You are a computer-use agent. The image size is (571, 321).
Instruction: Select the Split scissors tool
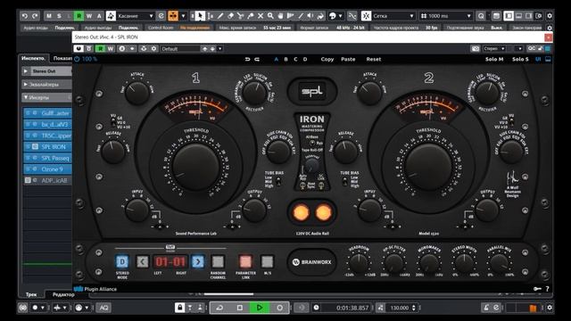point(240,16)
